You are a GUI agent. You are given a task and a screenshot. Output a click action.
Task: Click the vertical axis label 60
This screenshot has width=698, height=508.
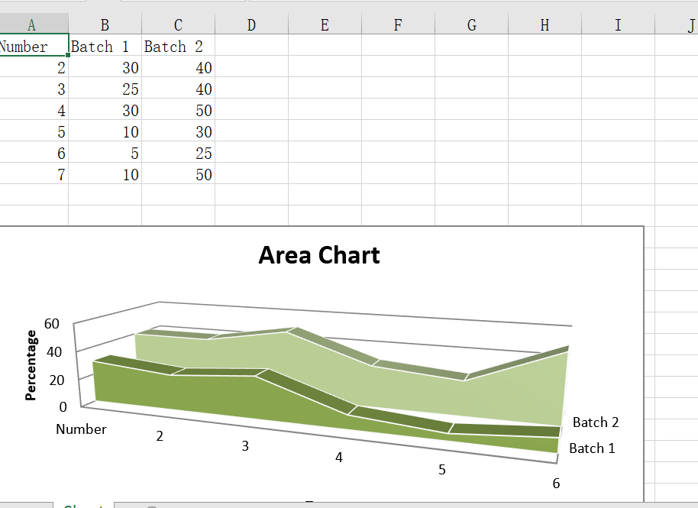[x=52, y=324]
